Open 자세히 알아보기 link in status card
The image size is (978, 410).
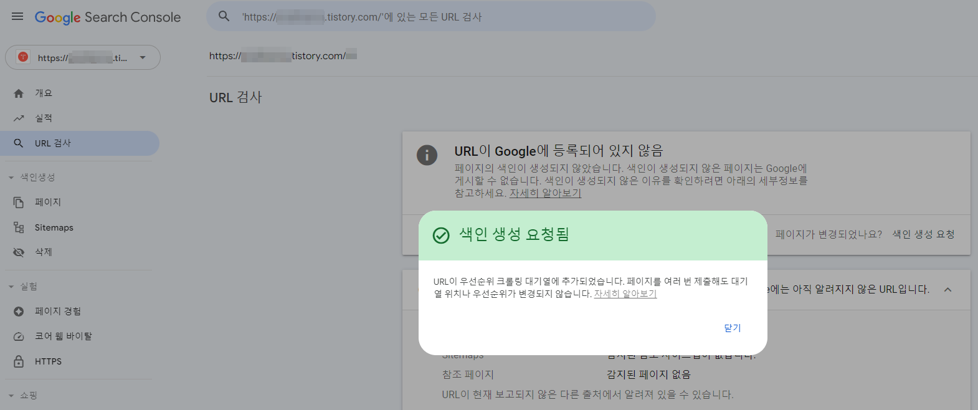(x=545, y=193)
